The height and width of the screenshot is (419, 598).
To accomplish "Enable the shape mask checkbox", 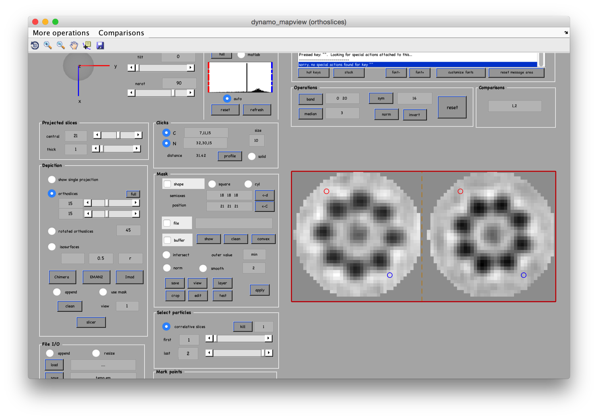I will click(168, 184).
